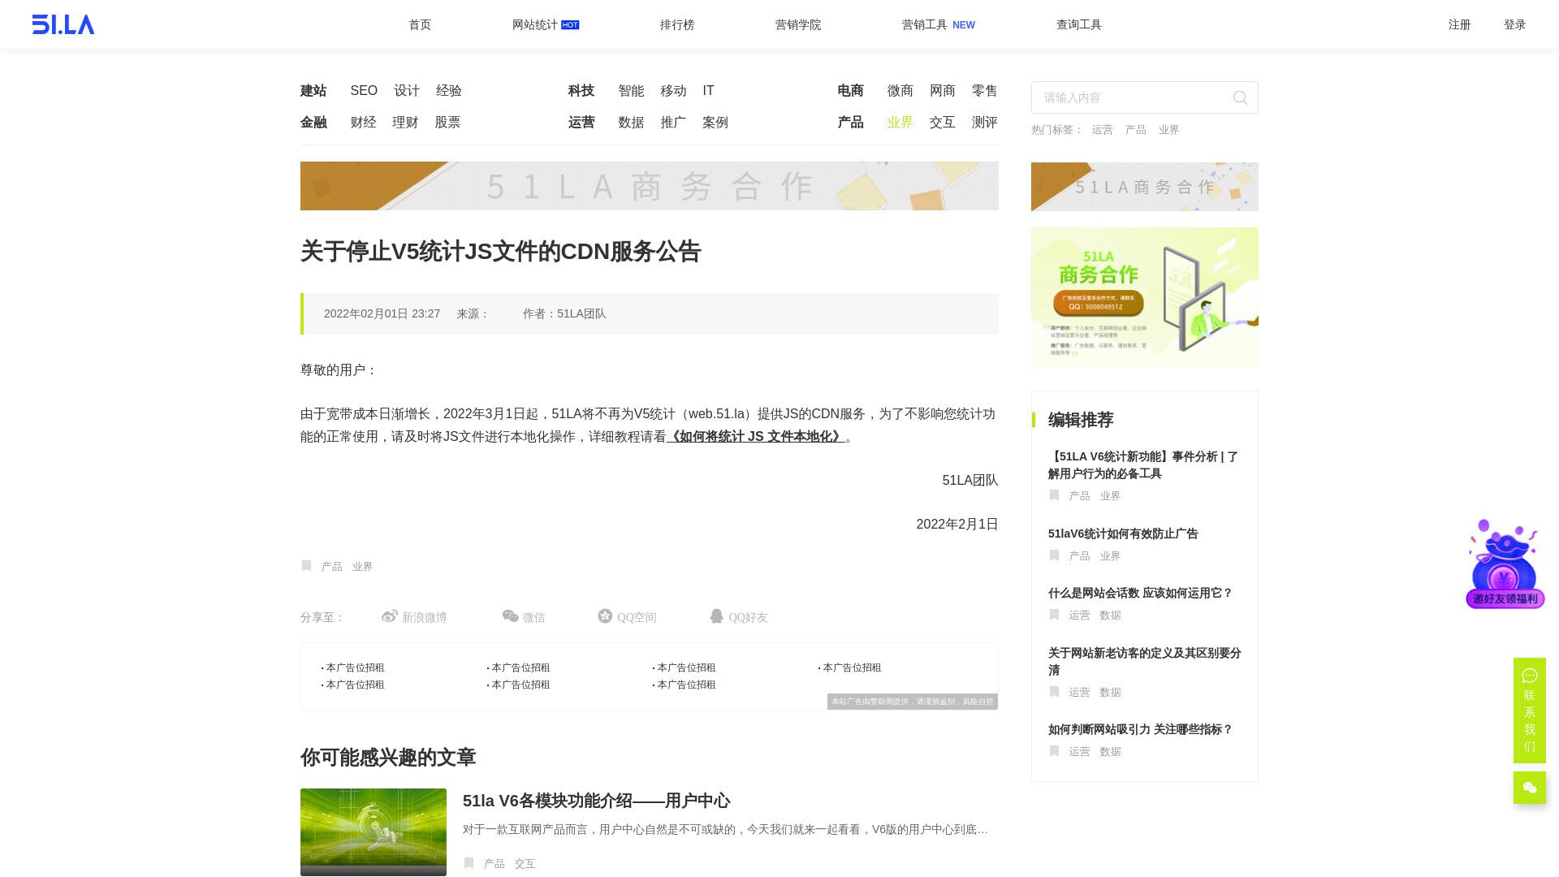The height and width of the screenshot is (877, 1559).
Task: Click the search magnifier icon
Action: [1240, 97]
